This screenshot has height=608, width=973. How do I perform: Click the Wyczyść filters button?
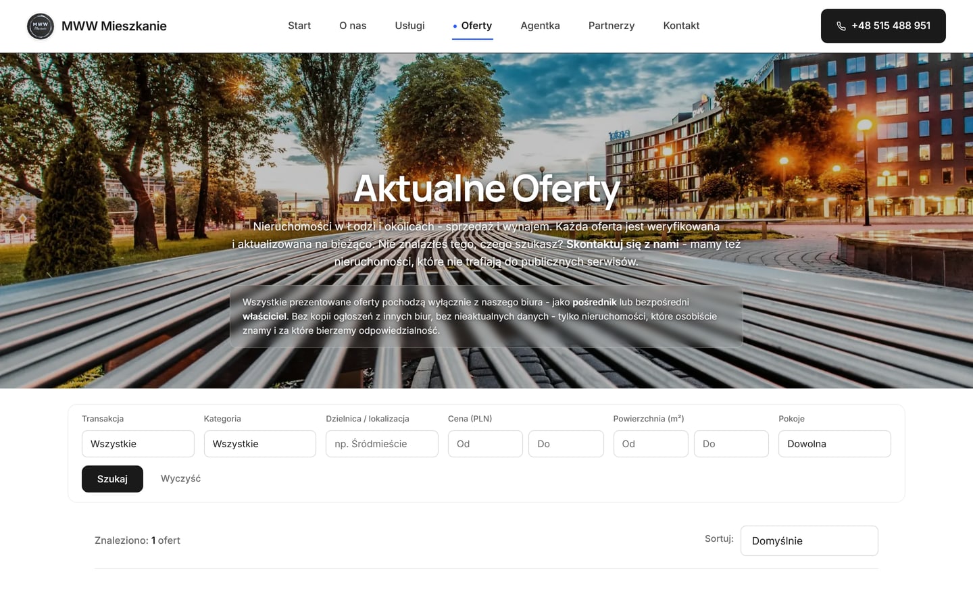point(180,478)
